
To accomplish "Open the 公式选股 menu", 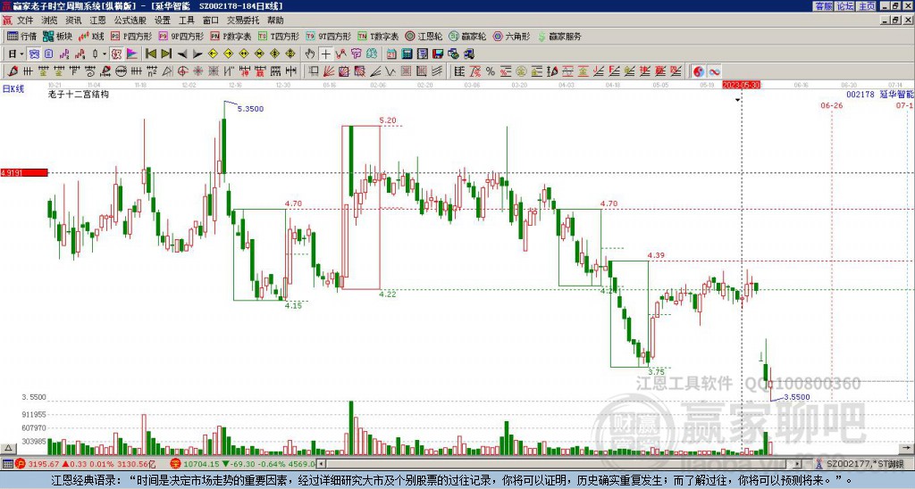I will point(130,21).
